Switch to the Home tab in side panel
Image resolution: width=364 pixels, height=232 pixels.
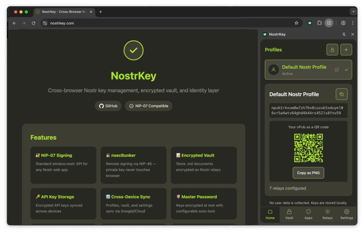270,214
